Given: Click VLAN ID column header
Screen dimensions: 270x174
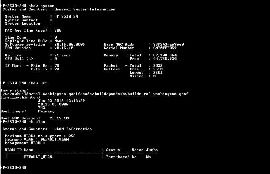Looking at the screenshot, I should [x=13, y=150].
